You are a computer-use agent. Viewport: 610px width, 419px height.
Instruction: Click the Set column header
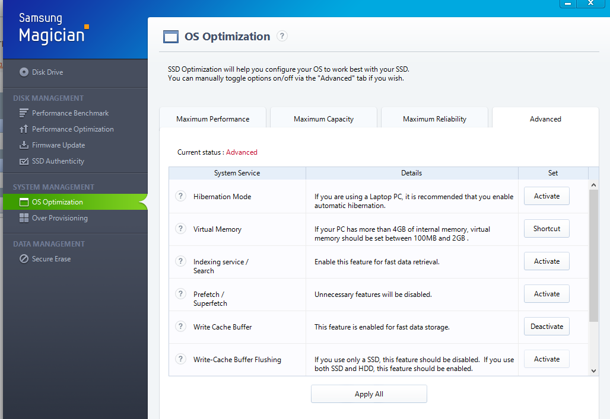point(553,173)
